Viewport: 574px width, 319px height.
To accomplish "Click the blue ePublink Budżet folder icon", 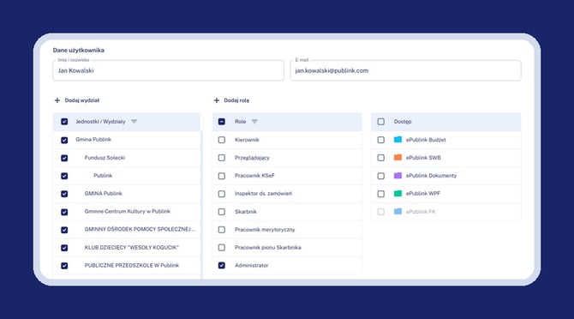I will click(398, 140).
